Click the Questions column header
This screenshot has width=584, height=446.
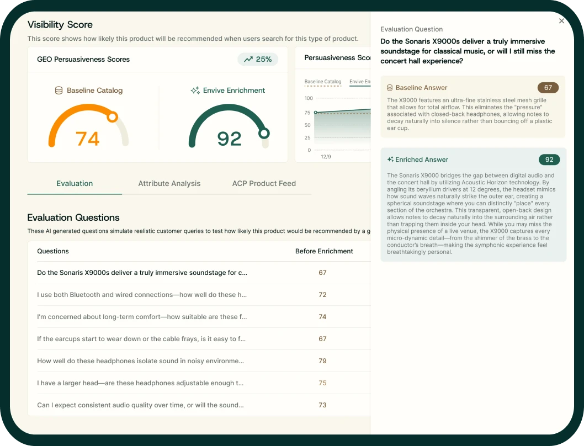point(53,251)
